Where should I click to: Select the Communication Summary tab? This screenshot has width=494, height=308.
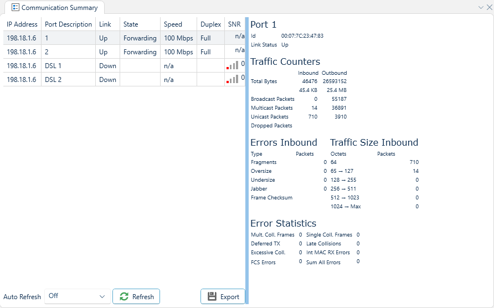click(54, 7)
